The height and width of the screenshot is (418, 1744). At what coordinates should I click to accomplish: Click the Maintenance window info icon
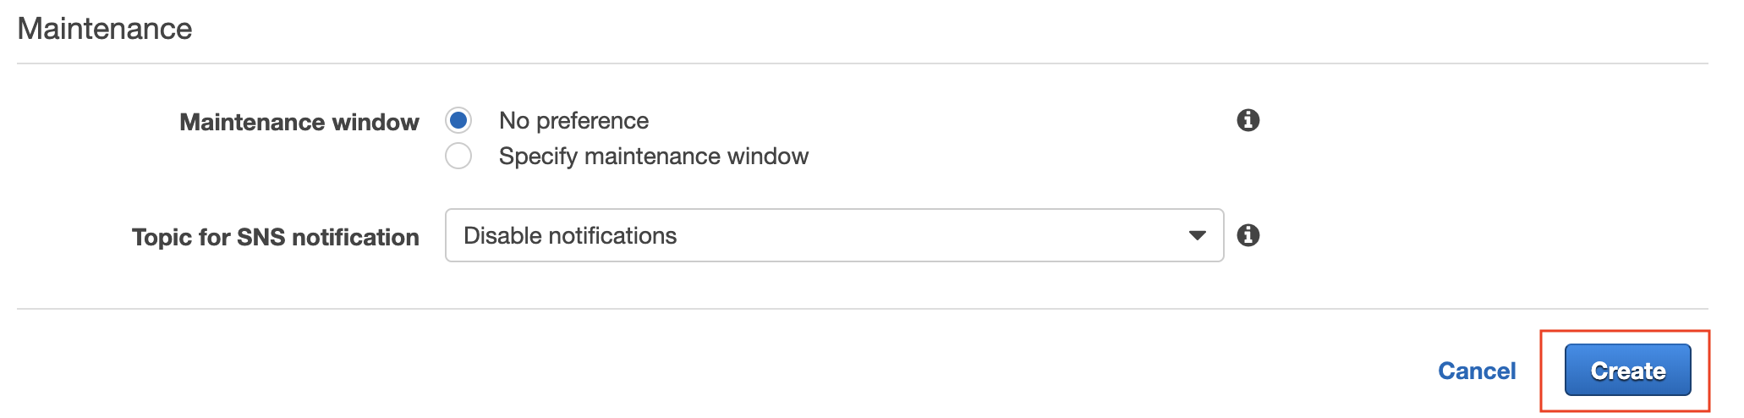(1248, 120)
